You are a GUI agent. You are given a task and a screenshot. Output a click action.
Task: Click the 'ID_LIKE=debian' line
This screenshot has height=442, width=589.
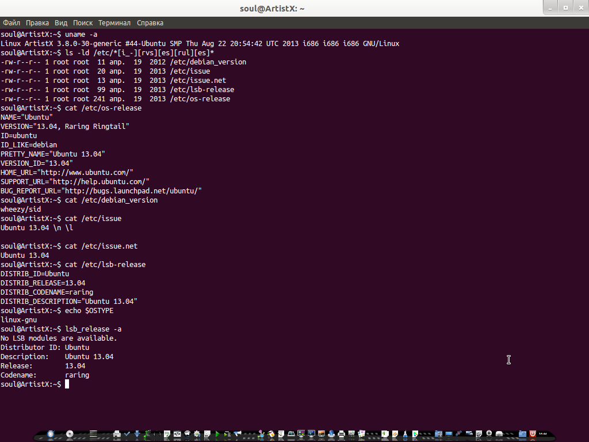[29, 144]
